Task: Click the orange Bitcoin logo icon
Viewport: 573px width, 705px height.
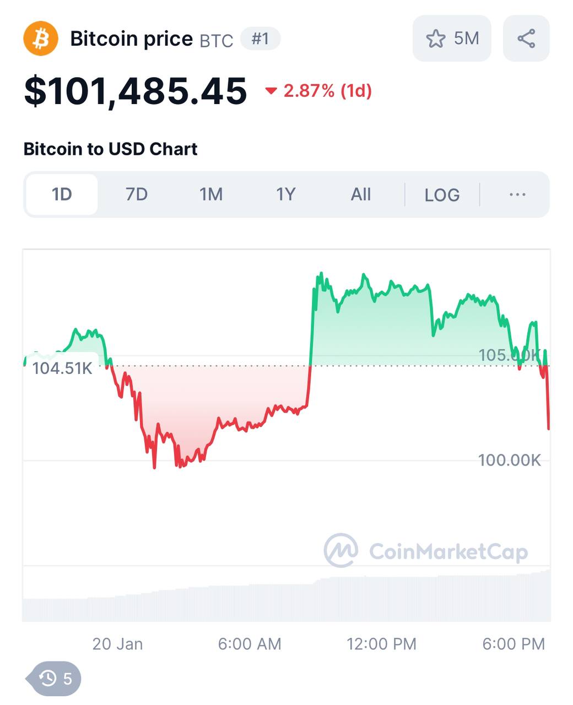Action: (x=40, y=39)
